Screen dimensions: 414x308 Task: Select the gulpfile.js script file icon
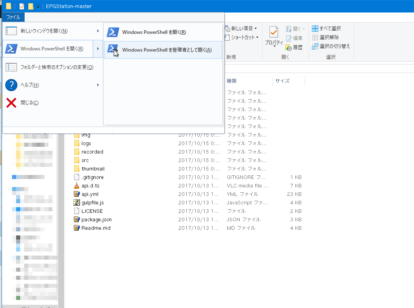click(77, 203)
